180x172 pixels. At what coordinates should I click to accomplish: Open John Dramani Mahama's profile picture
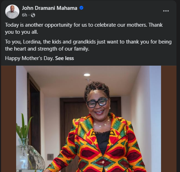pos(12,12)
